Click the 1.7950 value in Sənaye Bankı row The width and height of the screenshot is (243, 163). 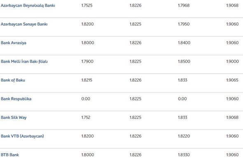pyautogui.click(x=184, y=24)
